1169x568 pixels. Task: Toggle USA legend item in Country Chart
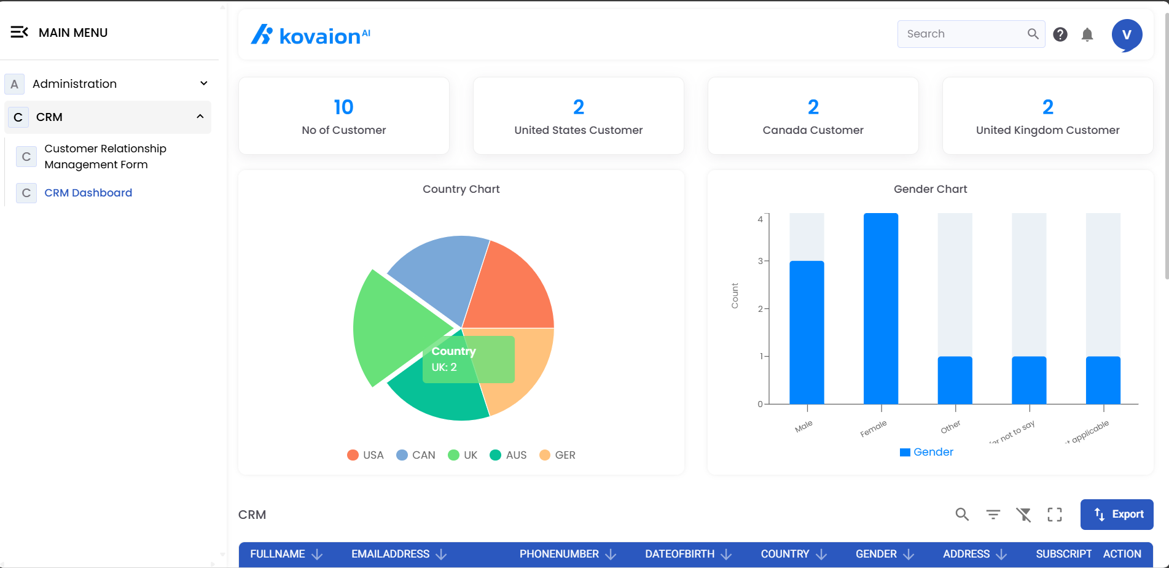point(366,455)
